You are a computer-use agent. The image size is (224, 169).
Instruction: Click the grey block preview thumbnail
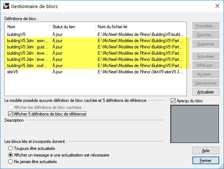tap(195, 124)
